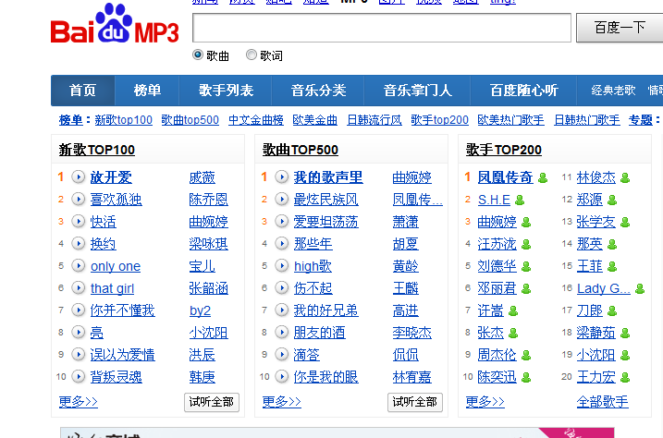Click the green person icon beside 凤凰传奇
Viewport: 663px width, 438px height.
[x=543, y=177]
